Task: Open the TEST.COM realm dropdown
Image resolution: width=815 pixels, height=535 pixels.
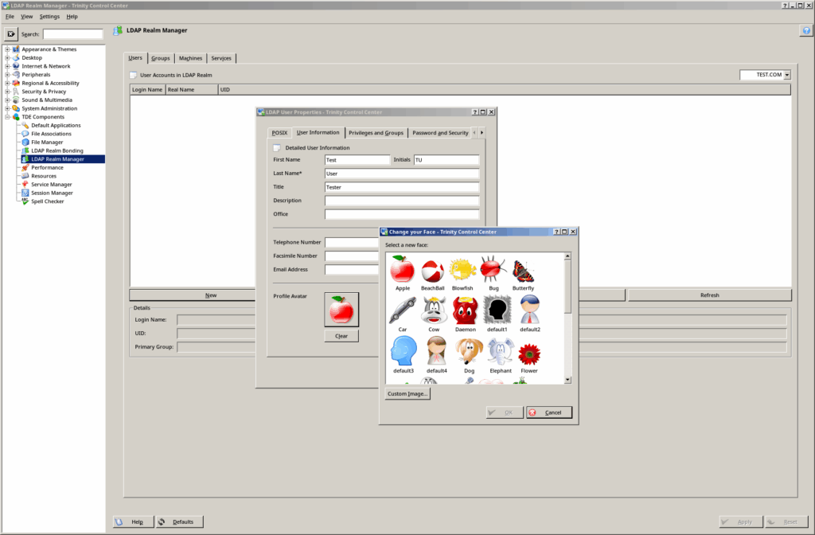Action: (x=786, y=74)
